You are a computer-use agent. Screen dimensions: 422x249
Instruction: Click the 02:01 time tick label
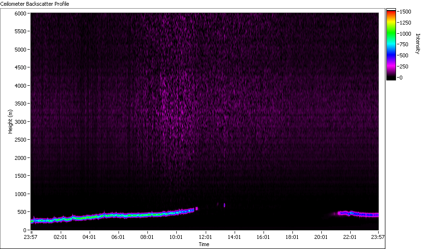60,237
